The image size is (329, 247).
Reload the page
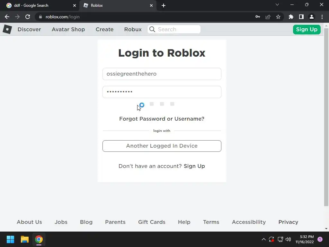[x=28, y=17]
